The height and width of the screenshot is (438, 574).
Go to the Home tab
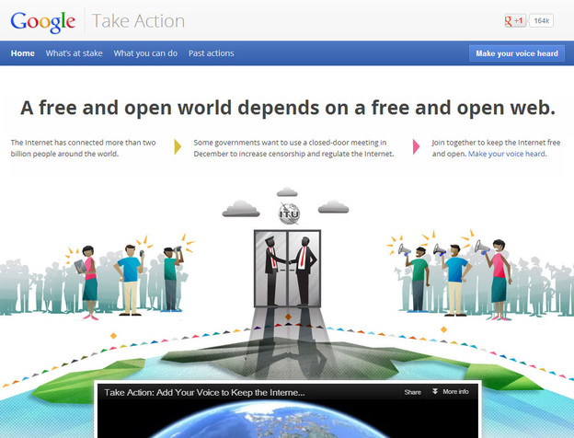(23, 53)
